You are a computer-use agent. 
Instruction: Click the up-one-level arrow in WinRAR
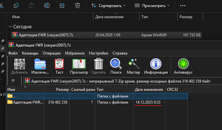click(13, 81)
